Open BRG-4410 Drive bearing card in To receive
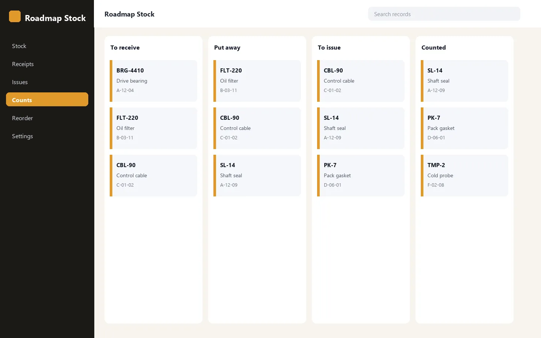Viewport: 541px width, 338px height. pos(153,81)
